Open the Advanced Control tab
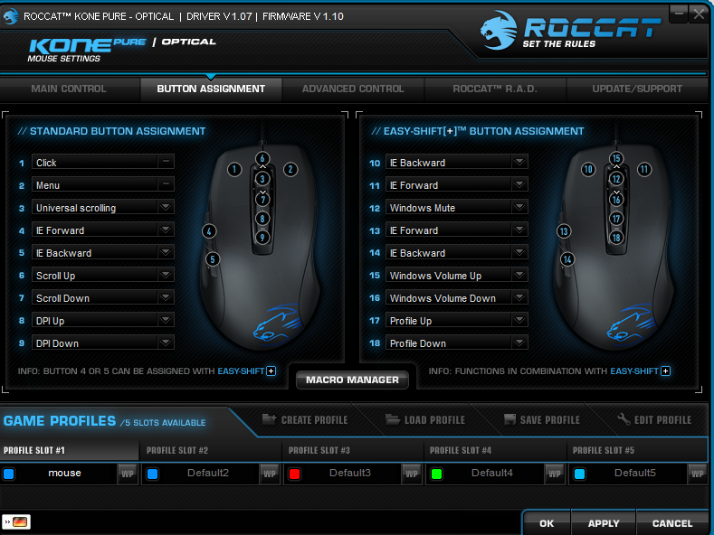This screenshot has width=714, height=535. (x=353, y=89)
